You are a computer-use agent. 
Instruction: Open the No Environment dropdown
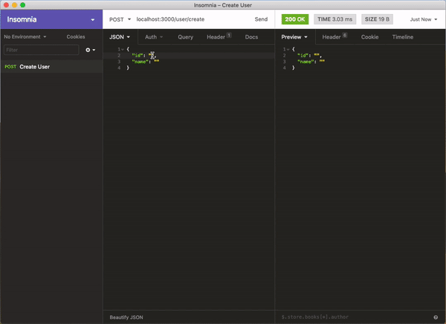point(25,36)
